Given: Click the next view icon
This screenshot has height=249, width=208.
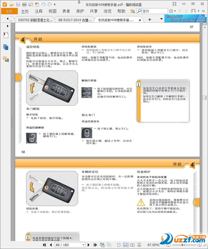Looking at the screenshot, I should (109, 245).
